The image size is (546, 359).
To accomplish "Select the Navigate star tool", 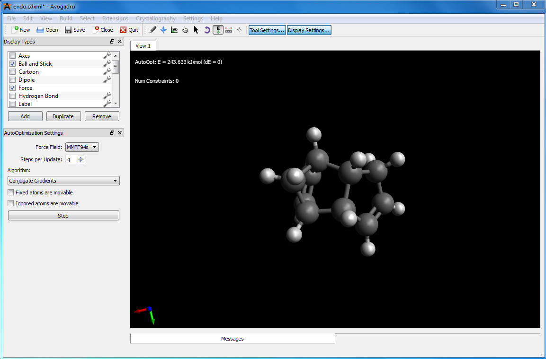I will point(163,30).
